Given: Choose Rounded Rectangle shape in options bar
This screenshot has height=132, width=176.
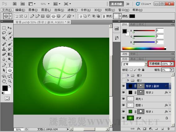Looking at the screenshot, I should [x=48, y=16].
